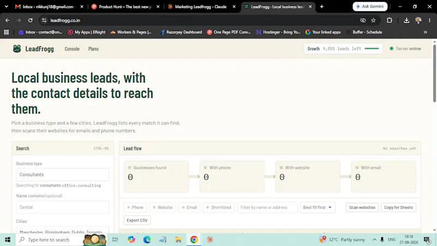
Task: Toggle the Shortlisted filter chip
Action: (x=219, y=207)
